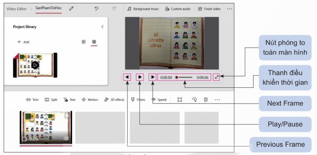This screenshot has width=317, height=155.
Task: Click Finish video to export
Action: 209,9
